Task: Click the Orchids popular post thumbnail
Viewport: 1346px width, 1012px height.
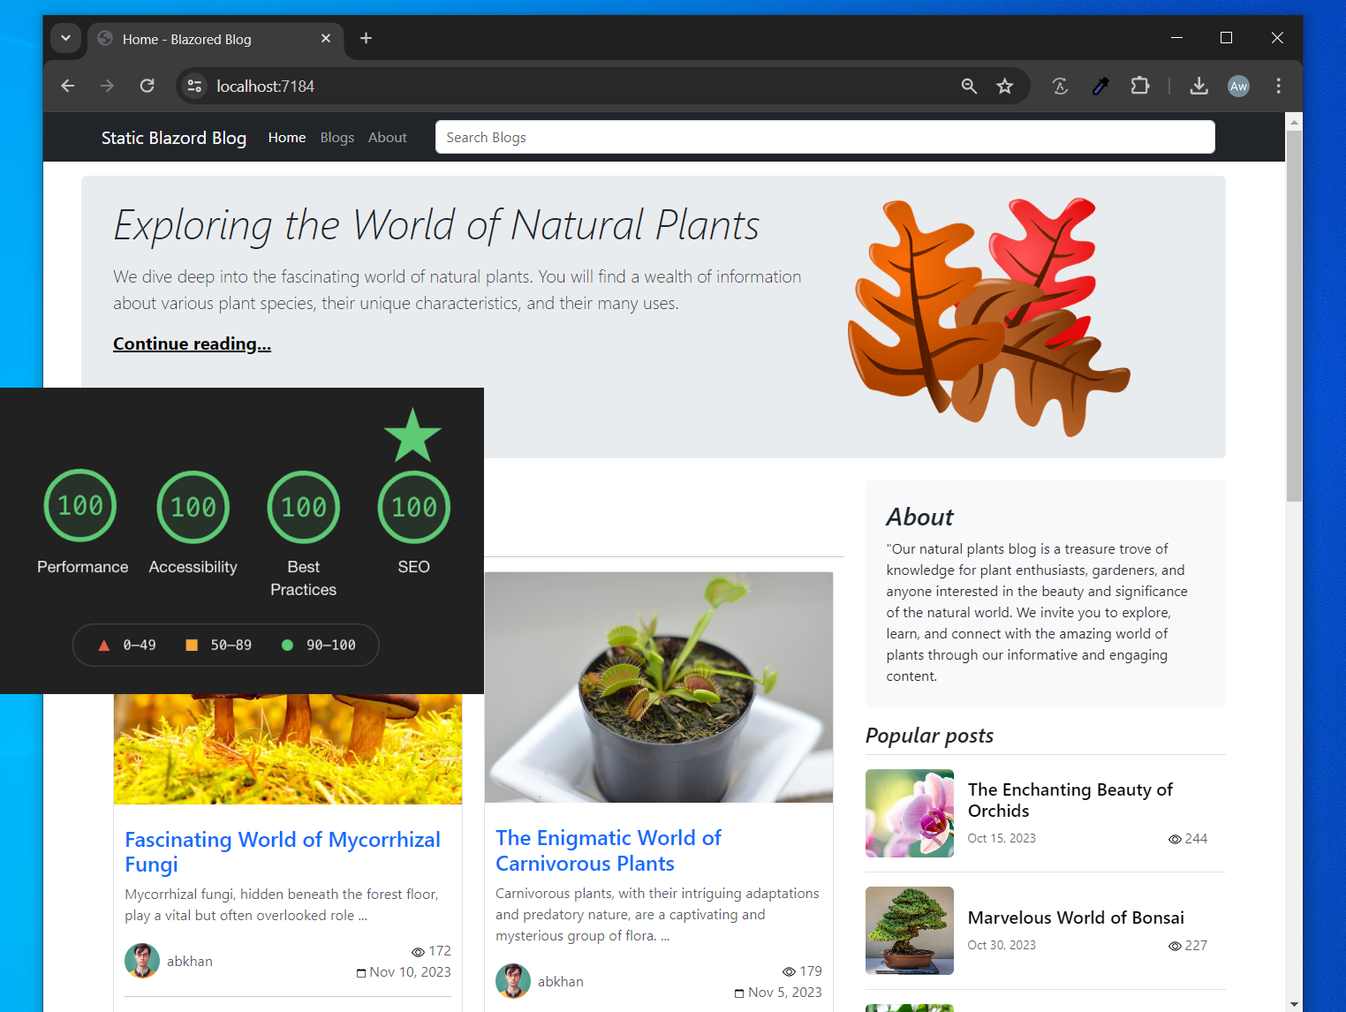Action: point(909,813)
